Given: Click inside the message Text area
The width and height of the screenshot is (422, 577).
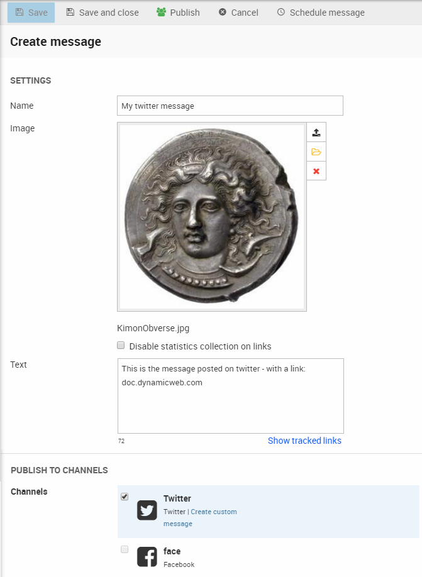Looking at the screenshot, I should [x=230, y=402].
